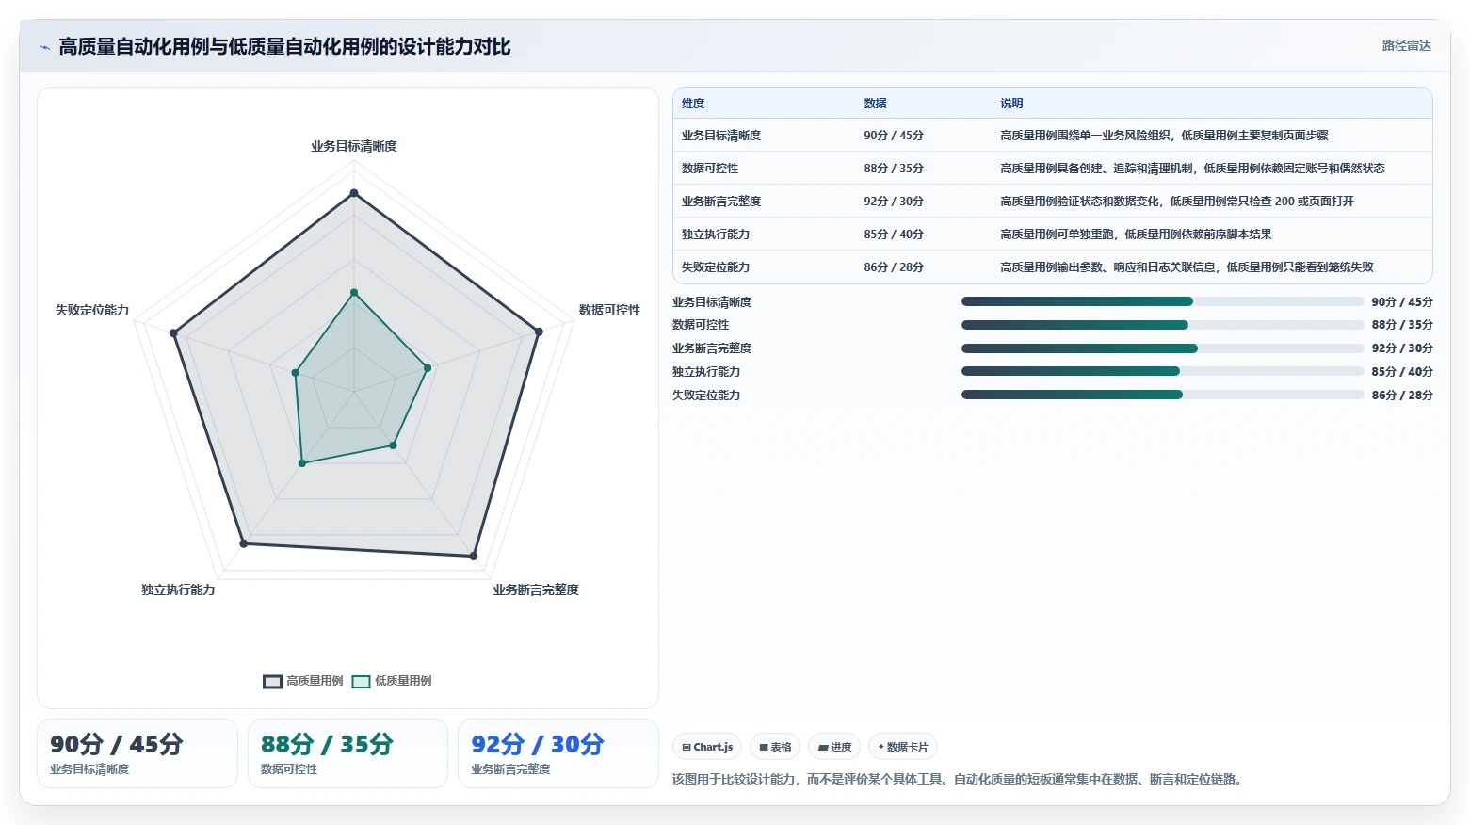Image resolution: width=1470 pixels, height=825 pixels.
Task: Click table cell 数据可控性
Action: pos(710,169)
